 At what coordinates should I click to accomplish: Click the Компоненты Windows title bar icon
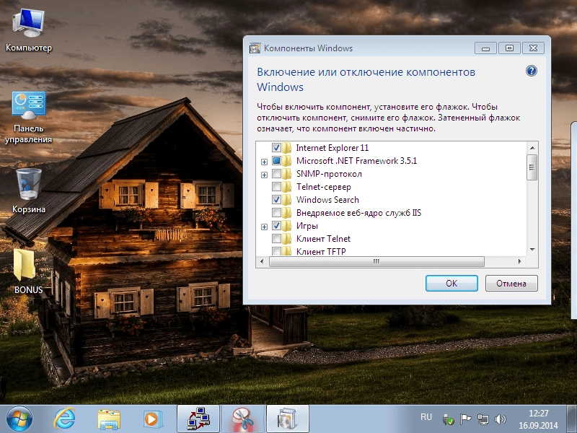pyautogui.click(x=255, y=48)
